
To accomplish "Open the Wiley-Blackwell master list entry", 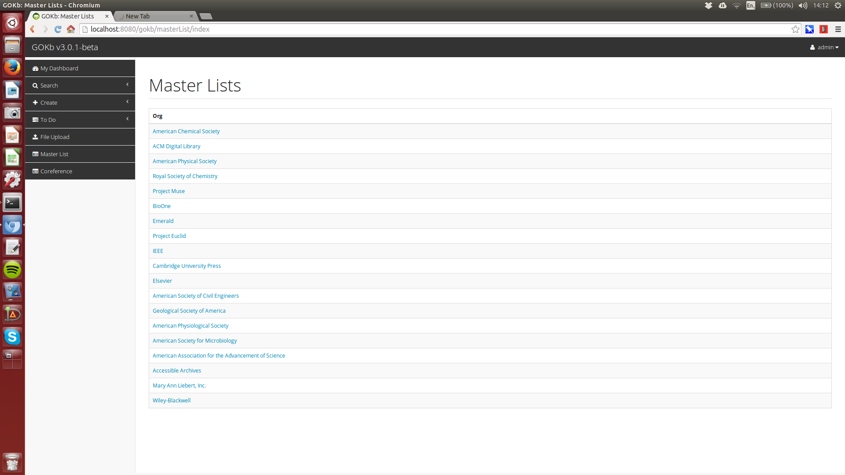I will point(171,400).
